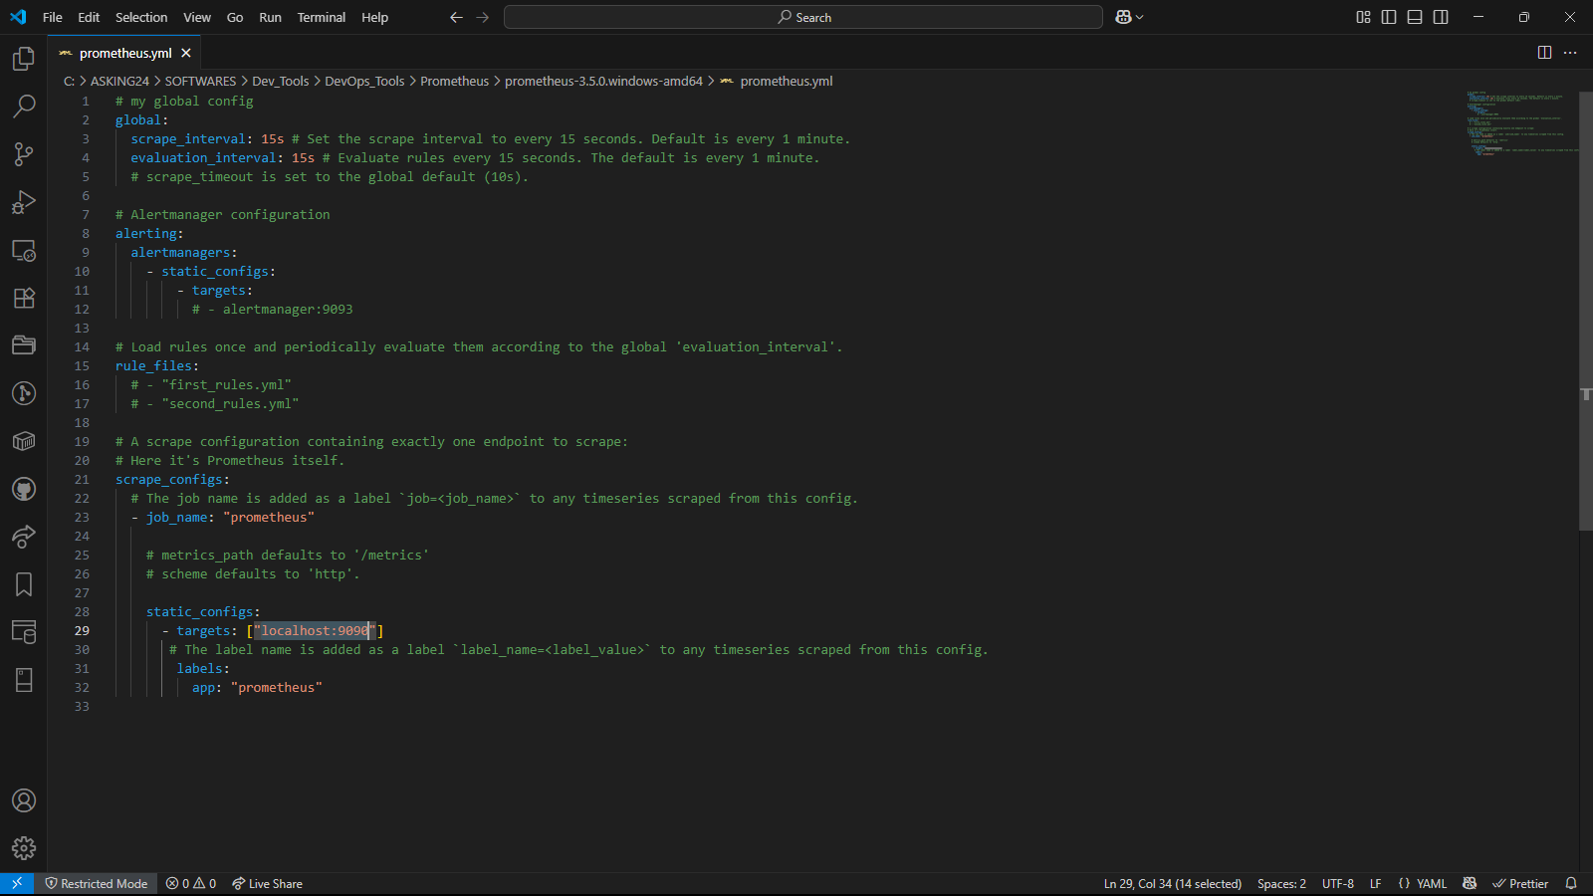Open the Copilot dropdown arrow

[x=1140, y=17]
